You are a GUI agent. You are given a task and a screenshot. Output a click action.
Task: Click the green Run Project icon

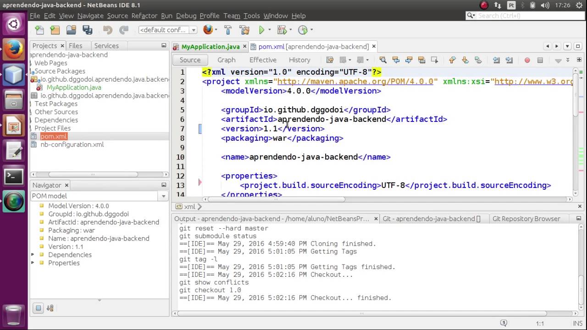(x=261, y=30)
